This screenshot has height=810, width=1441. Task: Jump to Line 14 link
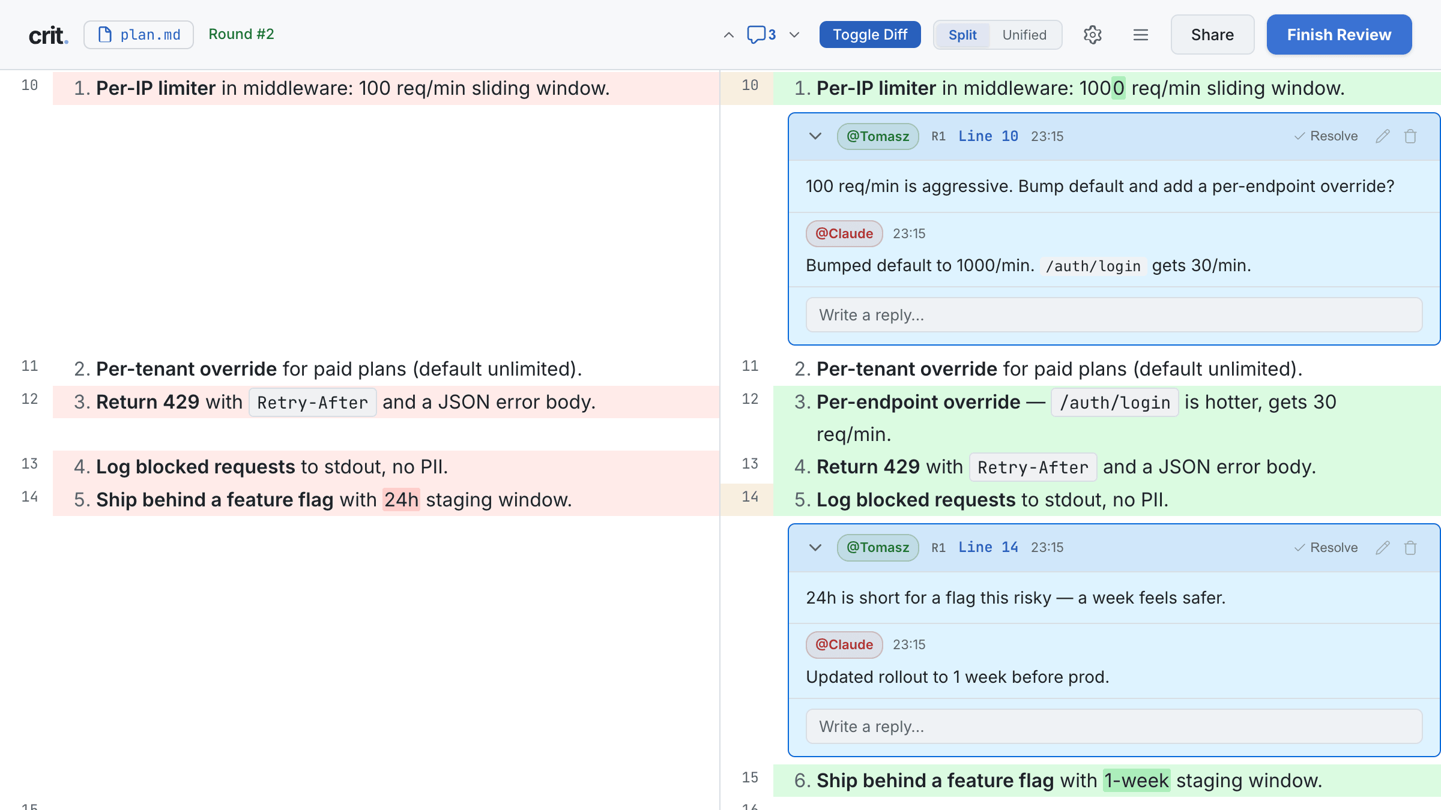(x=988, y=547)
